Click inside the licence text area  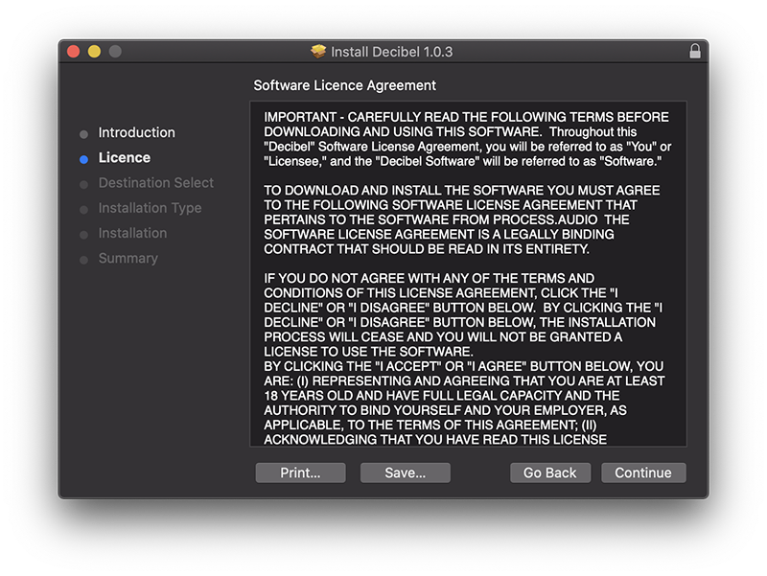coord(468,274)
